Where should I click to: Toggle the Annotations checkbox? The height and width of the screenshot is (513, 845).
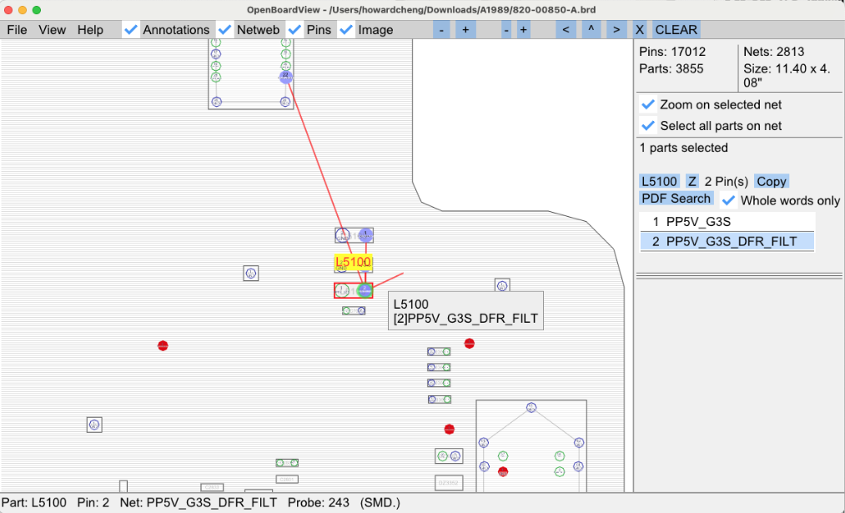point(131,30)
